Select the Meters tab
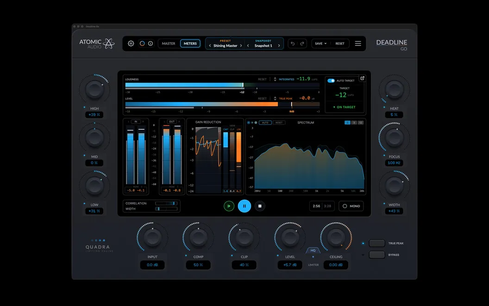489x306 pixels. pos(190,44)
